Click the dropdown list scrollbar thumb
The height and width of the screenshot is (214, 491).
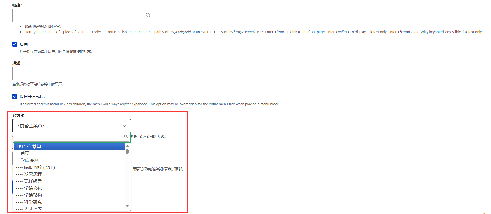[x=127, y=151]
